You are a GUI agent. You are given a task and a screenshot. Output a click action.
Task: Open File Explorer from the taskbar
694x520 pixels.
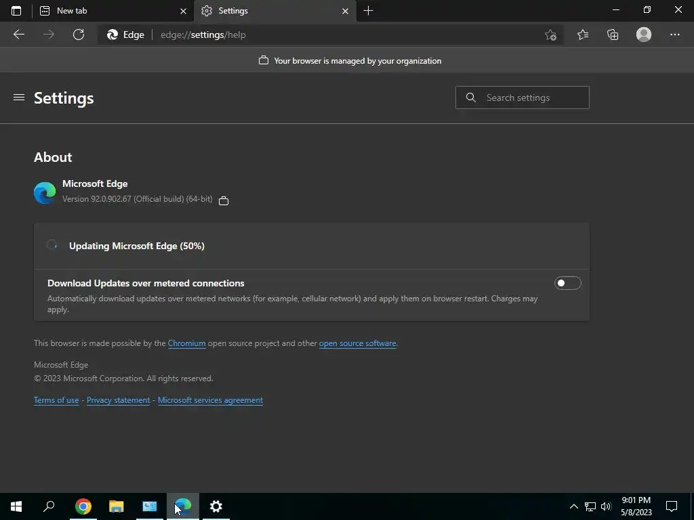[117, 506]
